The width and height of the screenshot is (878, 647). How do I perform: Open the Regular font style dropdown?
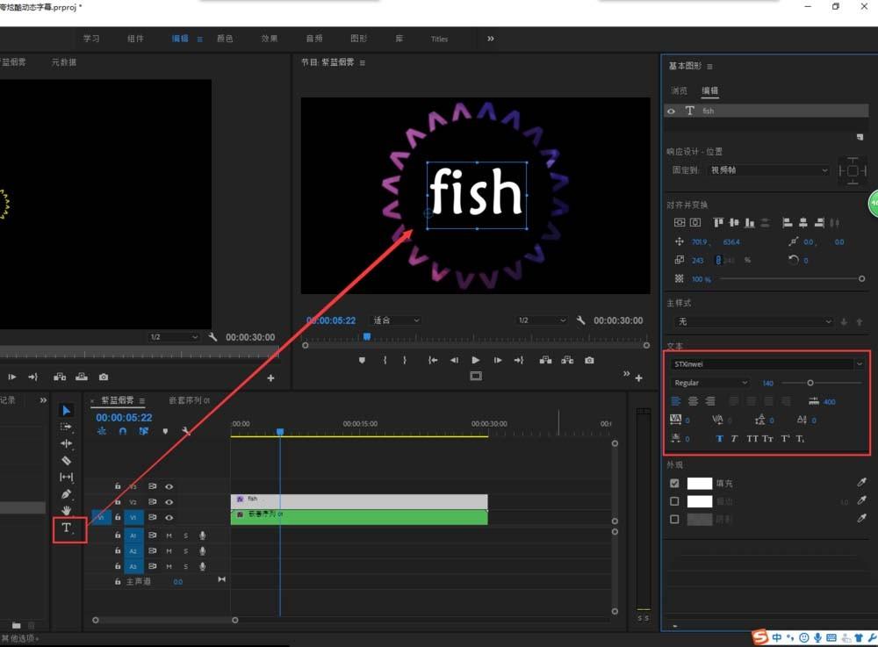point(709,382)
